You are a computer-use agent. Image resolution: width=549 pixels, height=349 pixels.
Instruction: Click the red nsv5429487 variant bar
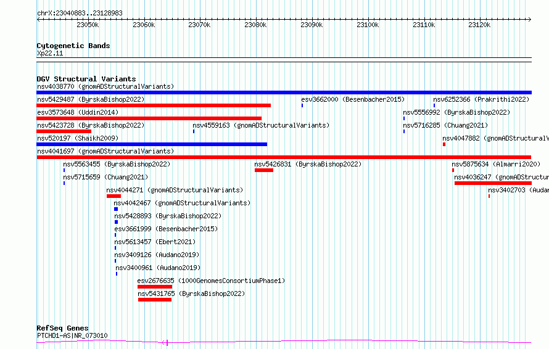pos(154,105)
